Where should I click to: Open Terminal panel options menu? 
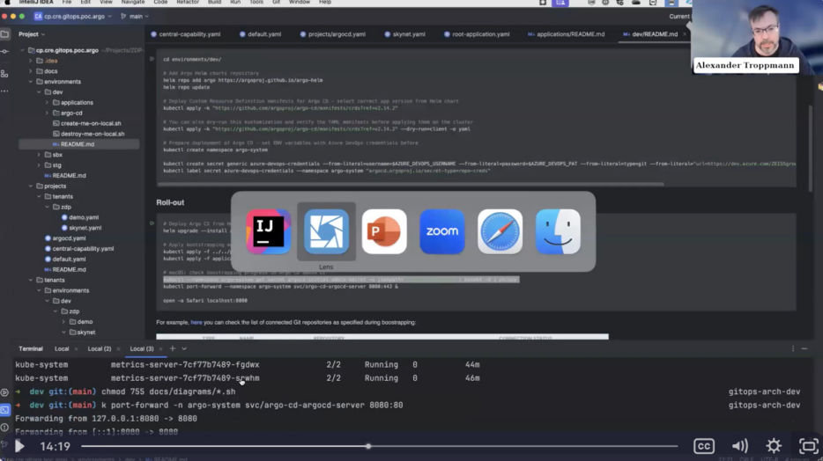[x=792, y=348]
